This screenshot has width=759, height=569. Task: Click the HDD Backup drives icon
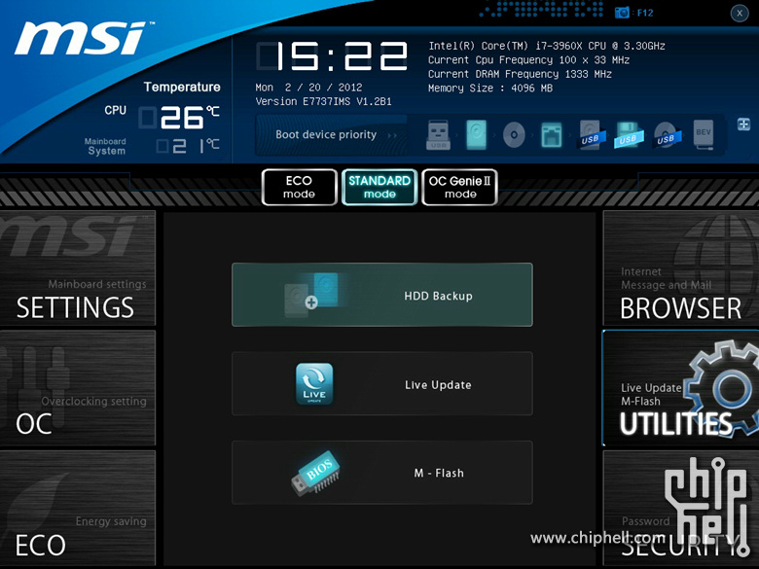click(312, 295)
